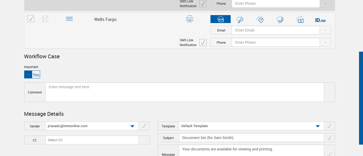363x156 pixels.
Task: Click the Enter Email field for Wells Fargo
Action: (x=276, y=30)
